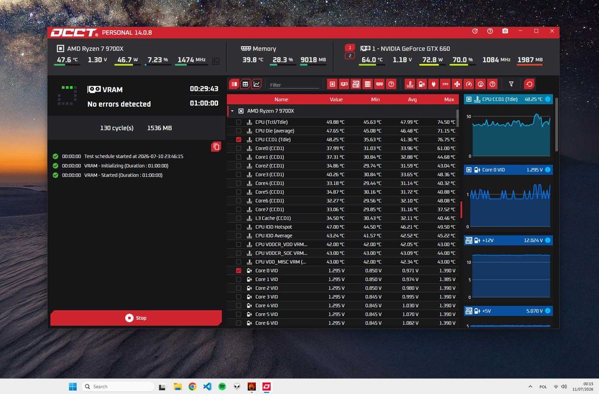Toggle the power plug sensor filter
Image resolution: width=599 pixels, height=394 pixels.
click(434, 84)
